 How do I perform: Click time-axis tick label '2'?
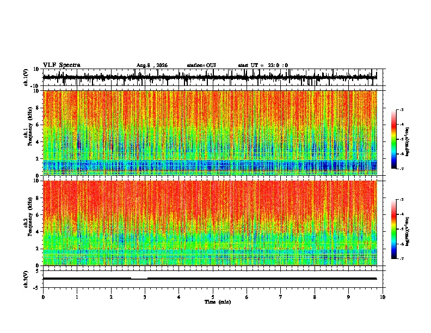click(x=111, y=297)
